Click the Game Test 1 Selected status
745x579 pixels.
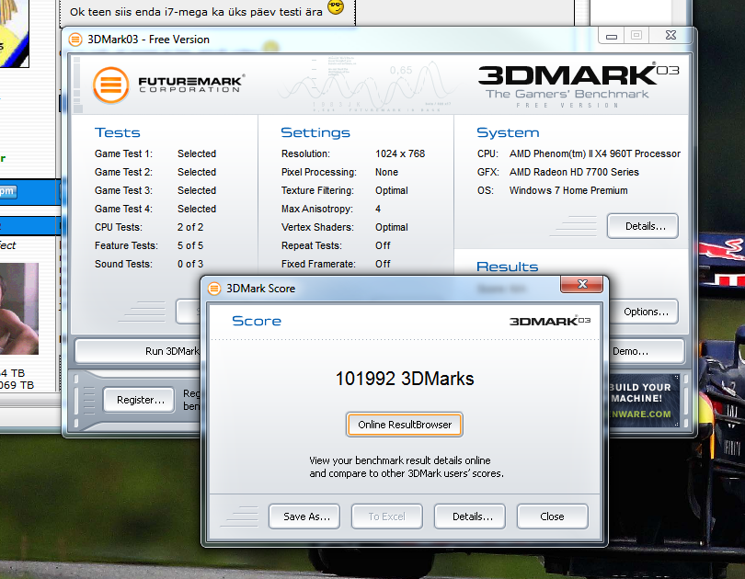tap(197, 153)
